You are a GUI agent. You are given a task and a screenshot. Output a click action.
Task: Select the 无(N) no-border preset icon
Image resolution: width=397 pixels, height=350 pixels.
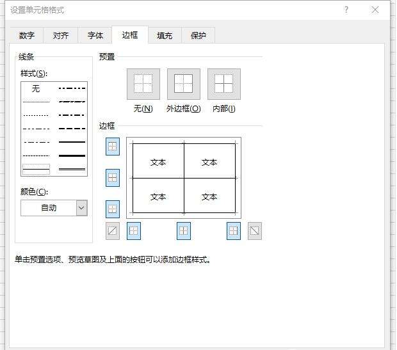143,84
